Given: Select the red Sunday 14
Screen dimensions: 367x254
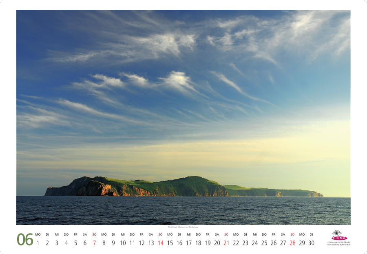Looking at the screenshot, I should tap(161, 243).
